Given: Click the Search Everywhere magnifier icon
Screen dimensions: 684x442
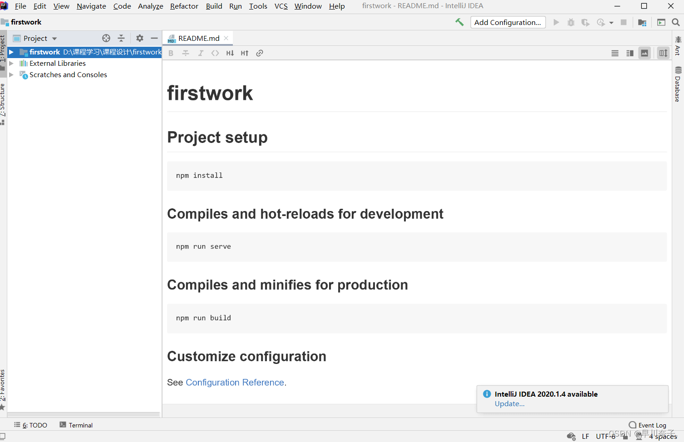Looking at the screenshot, I should click(676, 22).
